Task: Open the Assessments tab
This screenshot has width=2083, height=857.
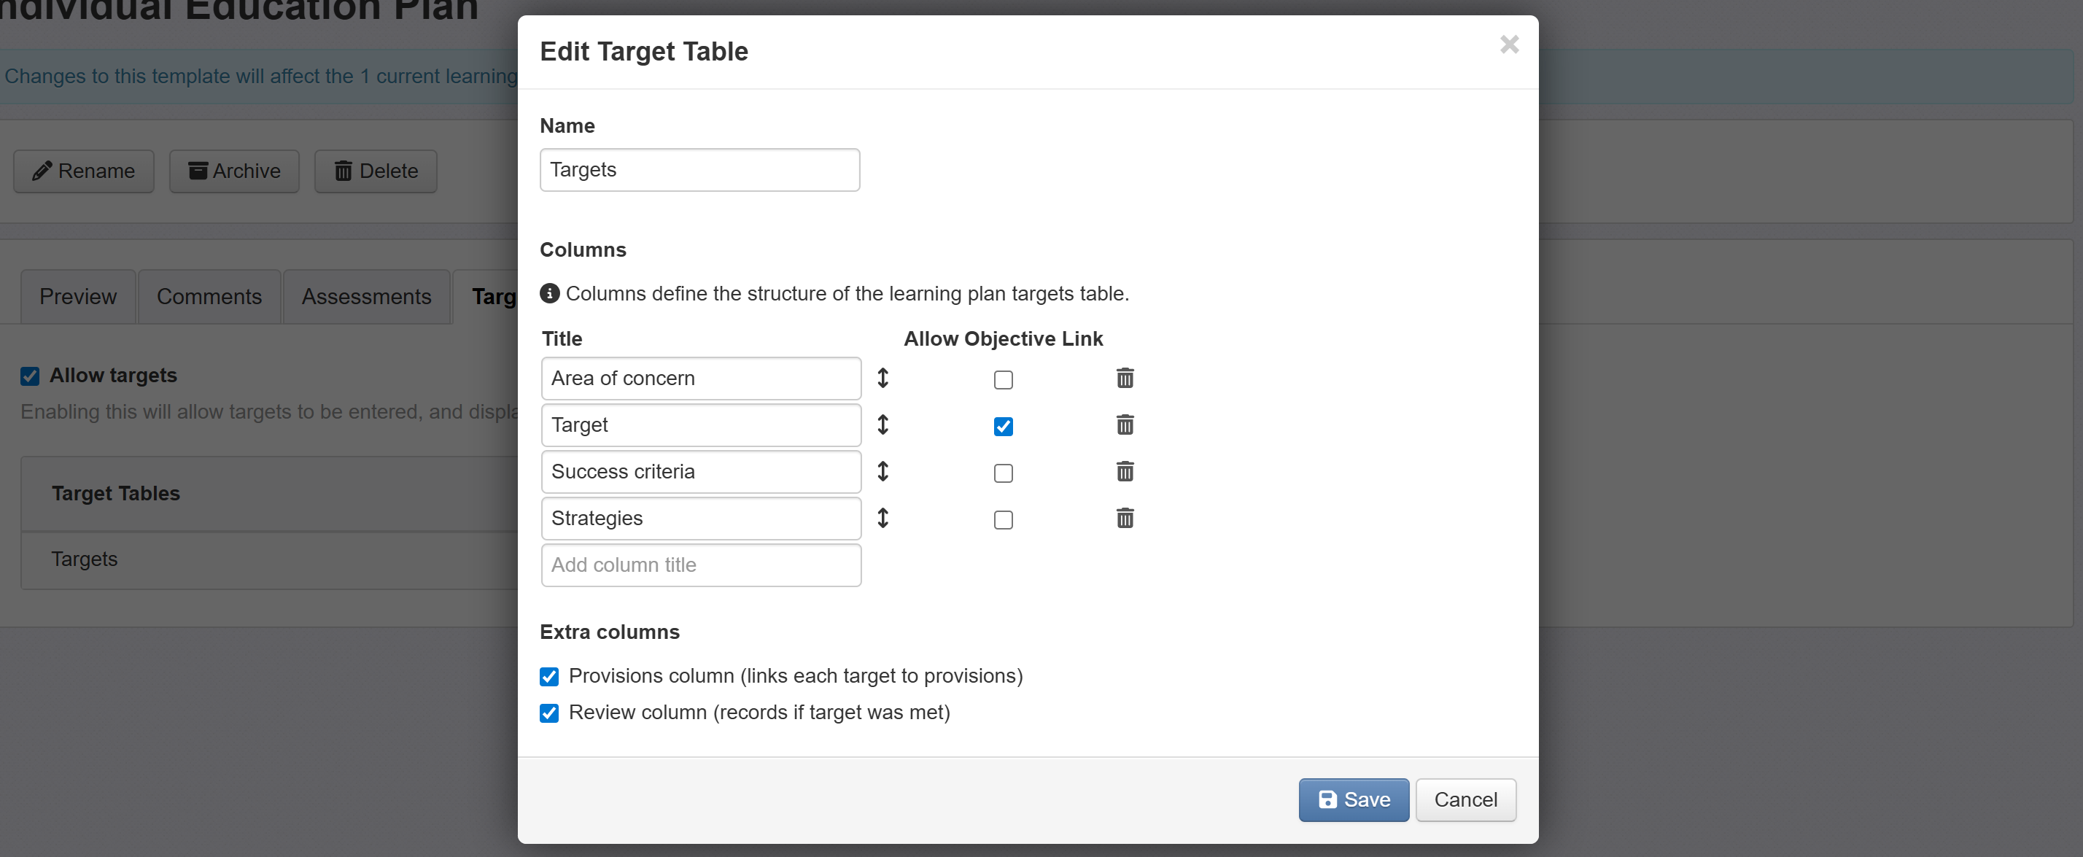Action: click(366, 297)
